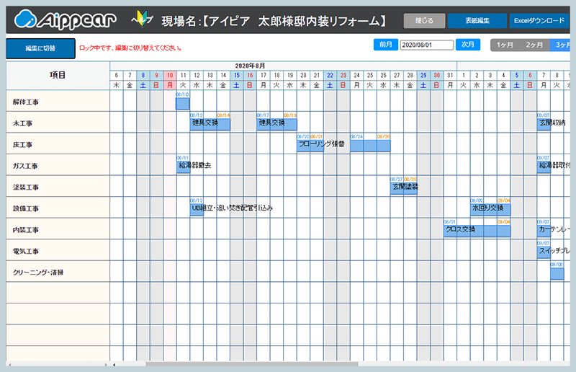The image size is (576, 372).
Task: Go to previous month with 前月
Action: 386,45
